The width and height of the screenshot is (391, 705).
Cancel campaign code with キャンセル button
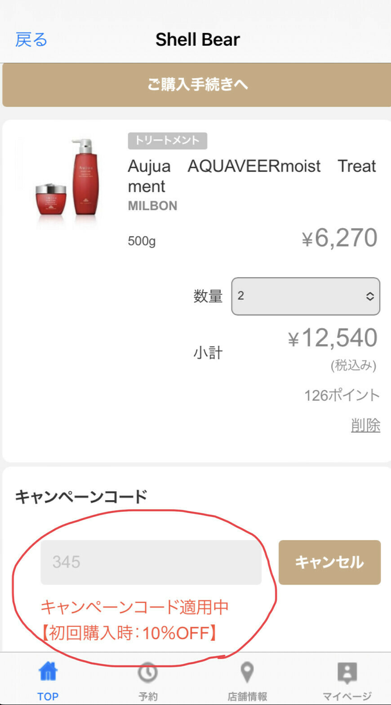click(x=329, y=562)
